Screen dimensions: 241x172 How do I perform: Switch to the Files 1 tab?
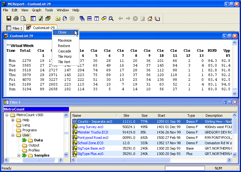(x=14, y=28)
